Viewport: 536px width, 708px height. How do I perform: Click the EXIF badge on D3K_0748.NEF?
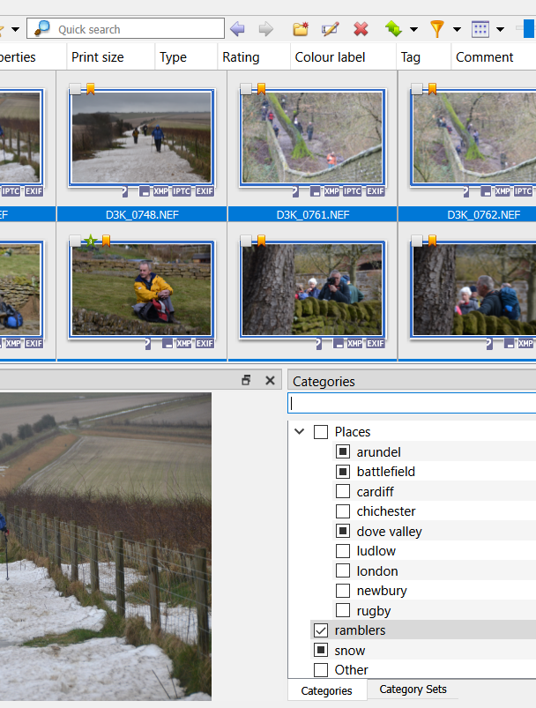(x=205, y=191)
